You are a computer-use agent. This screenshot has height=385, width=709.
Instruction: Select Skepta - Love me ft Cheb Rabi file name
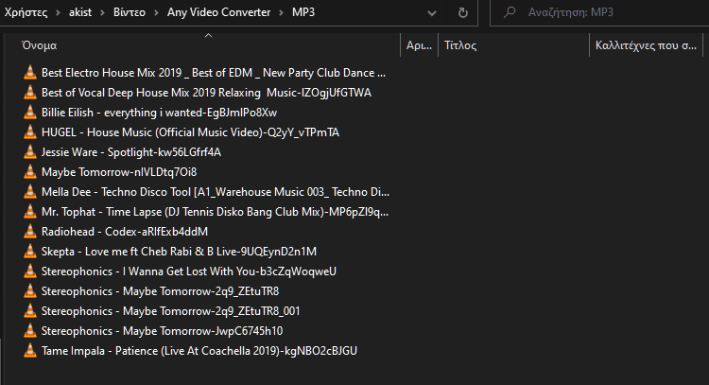(179, 252)
